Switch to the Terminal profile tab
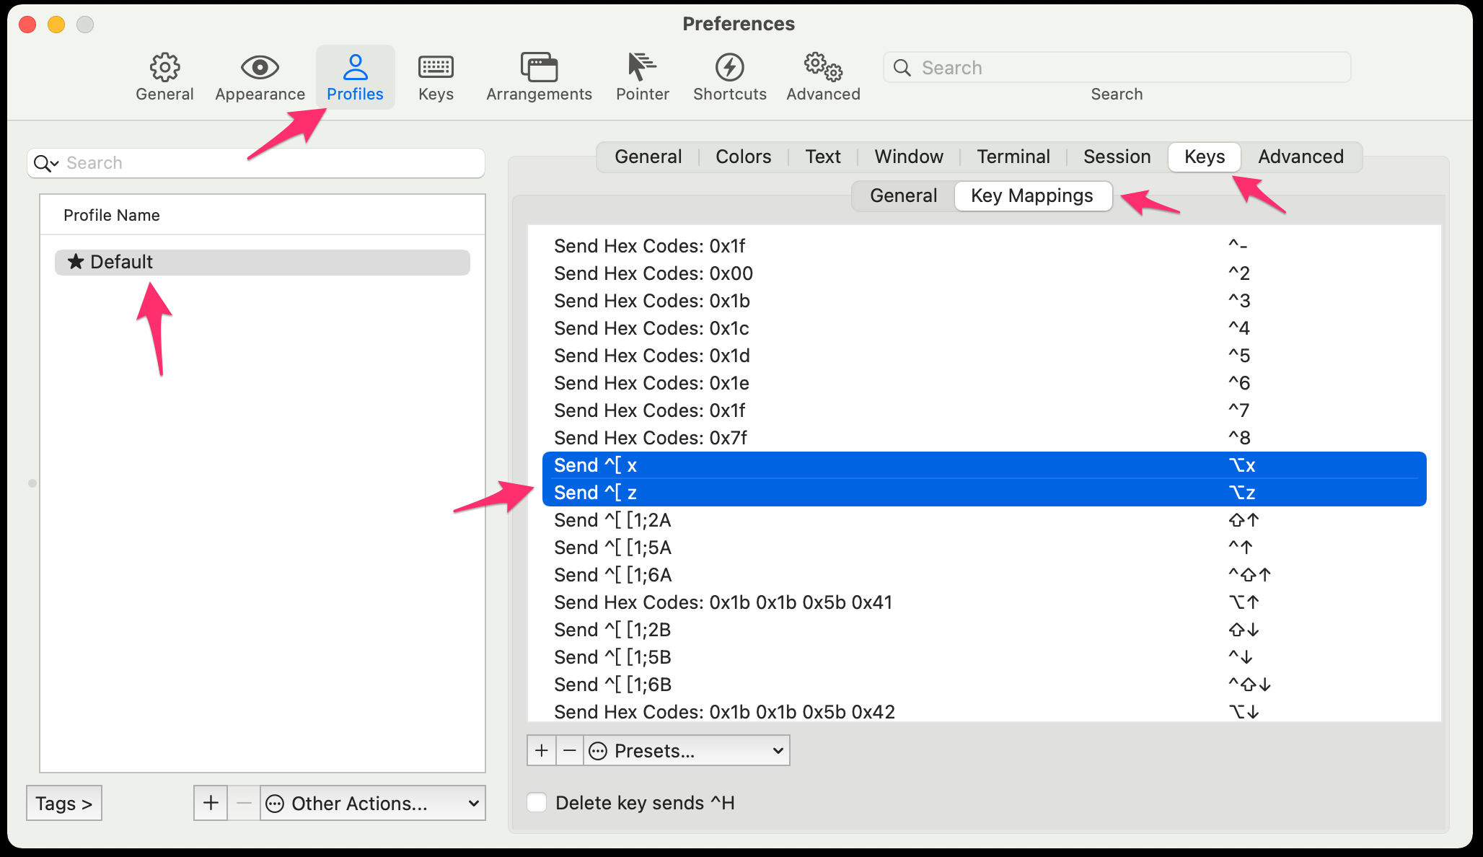The image size is (1483, 857). (x=1013, y=157)
